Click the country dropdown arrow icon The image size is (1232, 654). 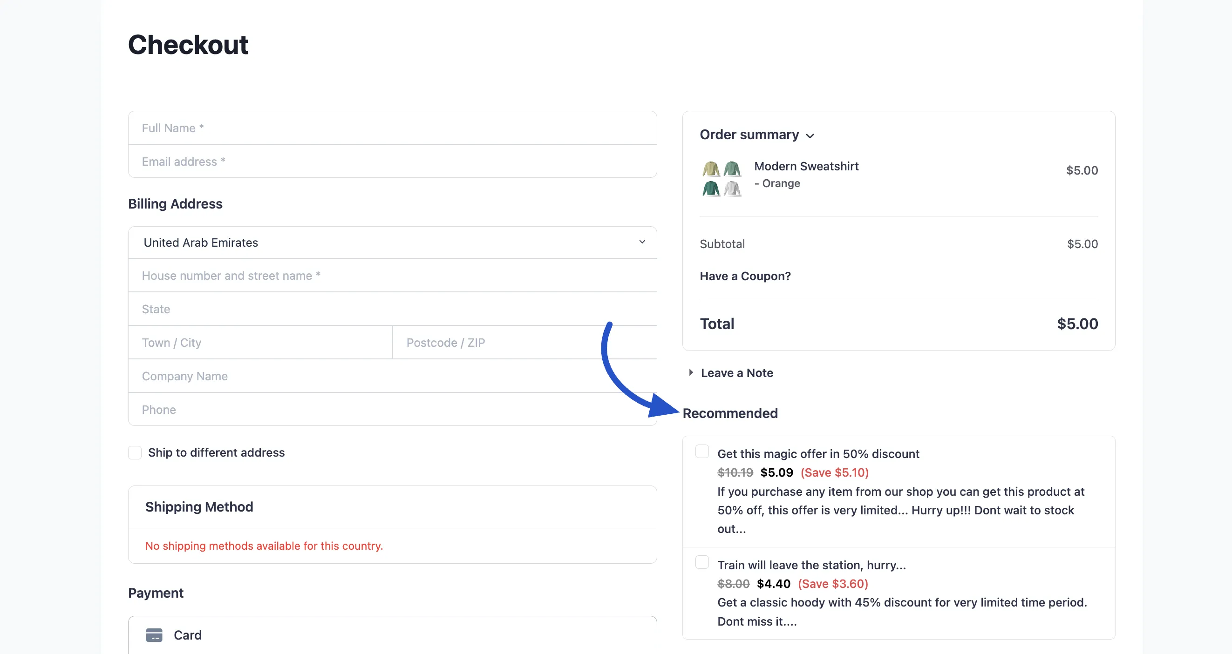(642, 242)
